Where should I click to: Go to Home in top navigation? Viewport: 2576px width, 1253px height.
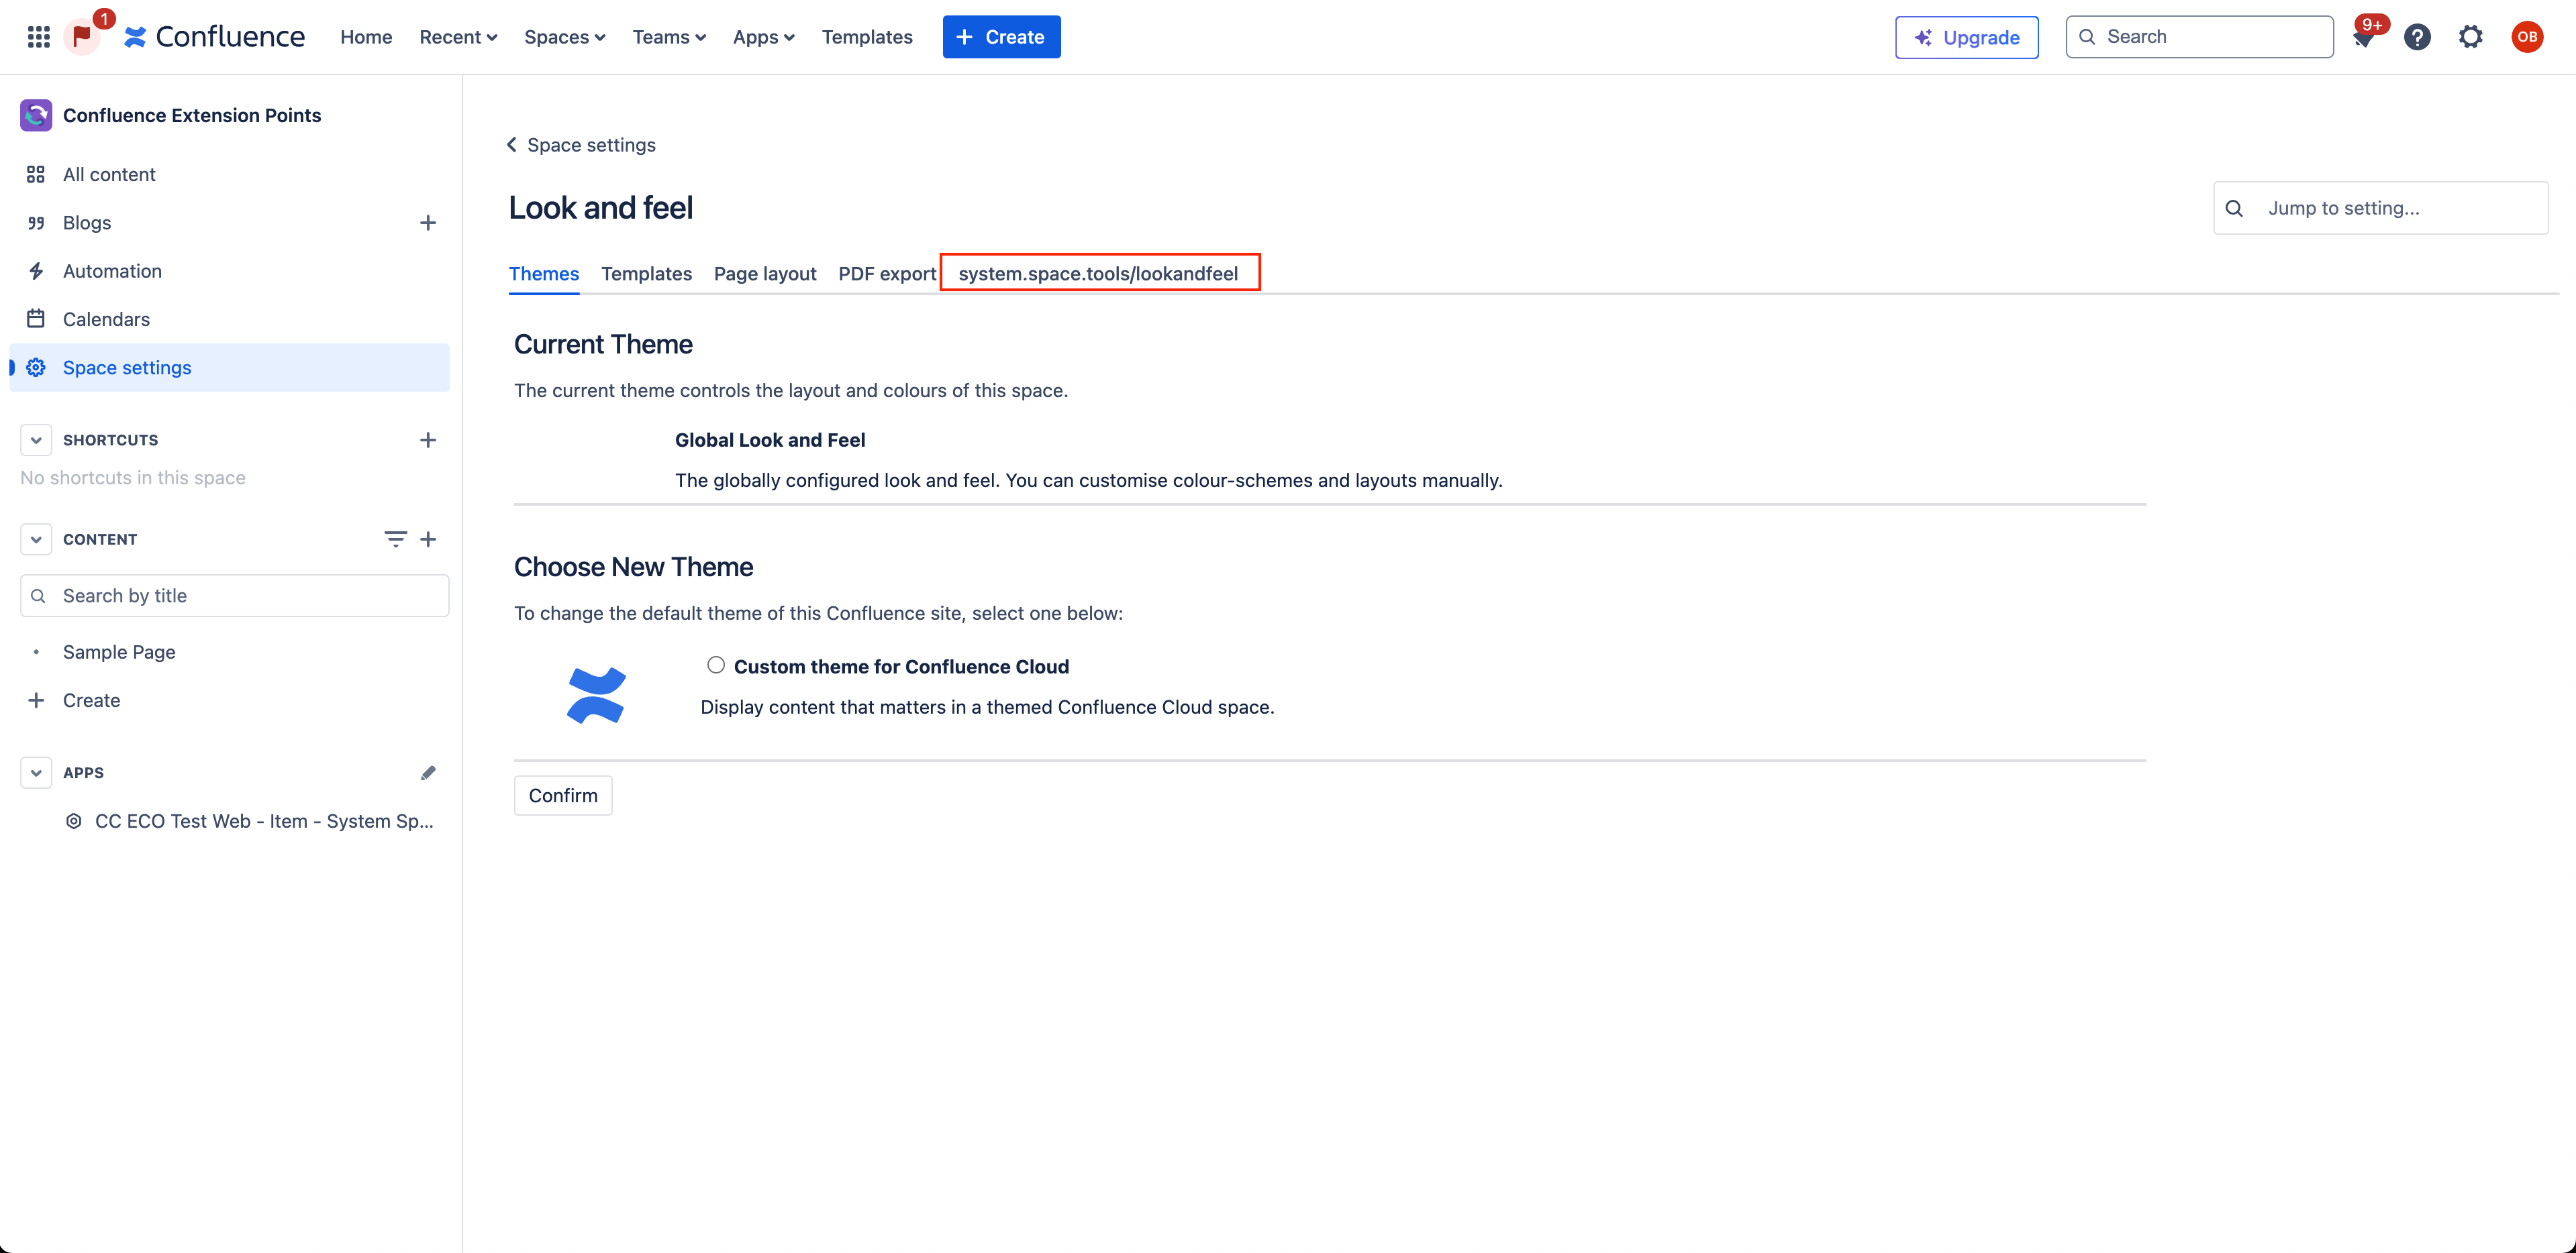(x=366, y=37)
